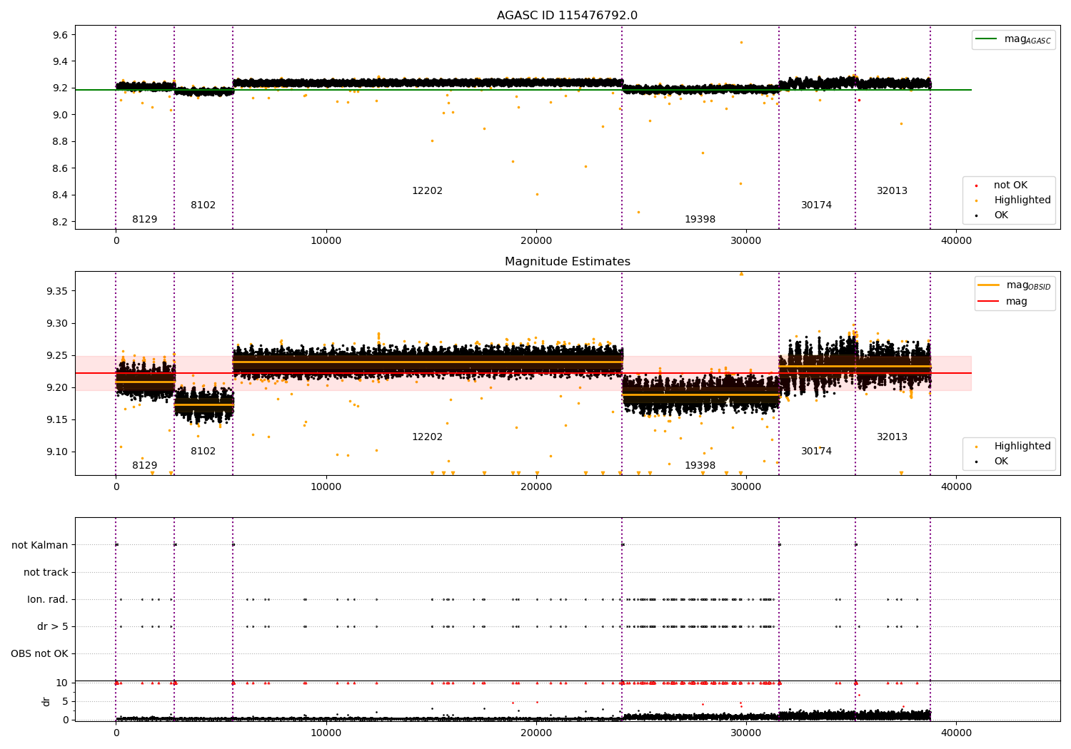Click the "Ion. rad." axis label
The image size is (1071, 749).
tap(48, 600)
